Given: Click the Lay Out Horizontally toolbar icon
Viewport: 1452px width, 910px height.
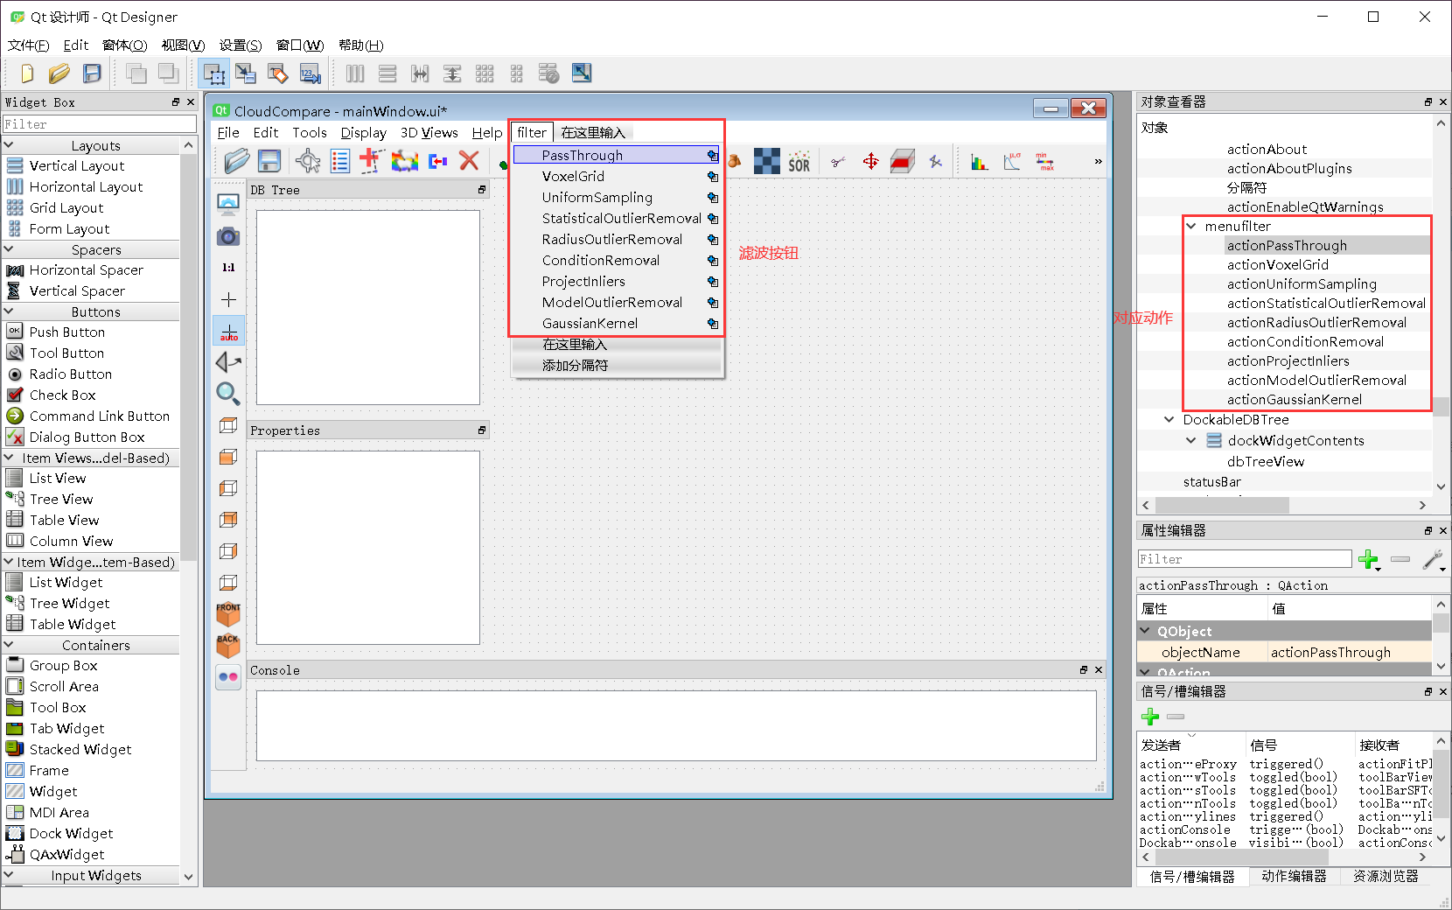Looking at the screenshot, I should click(355, 73).
